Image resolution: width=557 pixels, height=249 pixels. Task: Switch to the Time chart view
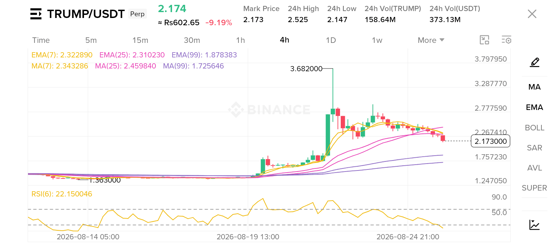(41, 40)
